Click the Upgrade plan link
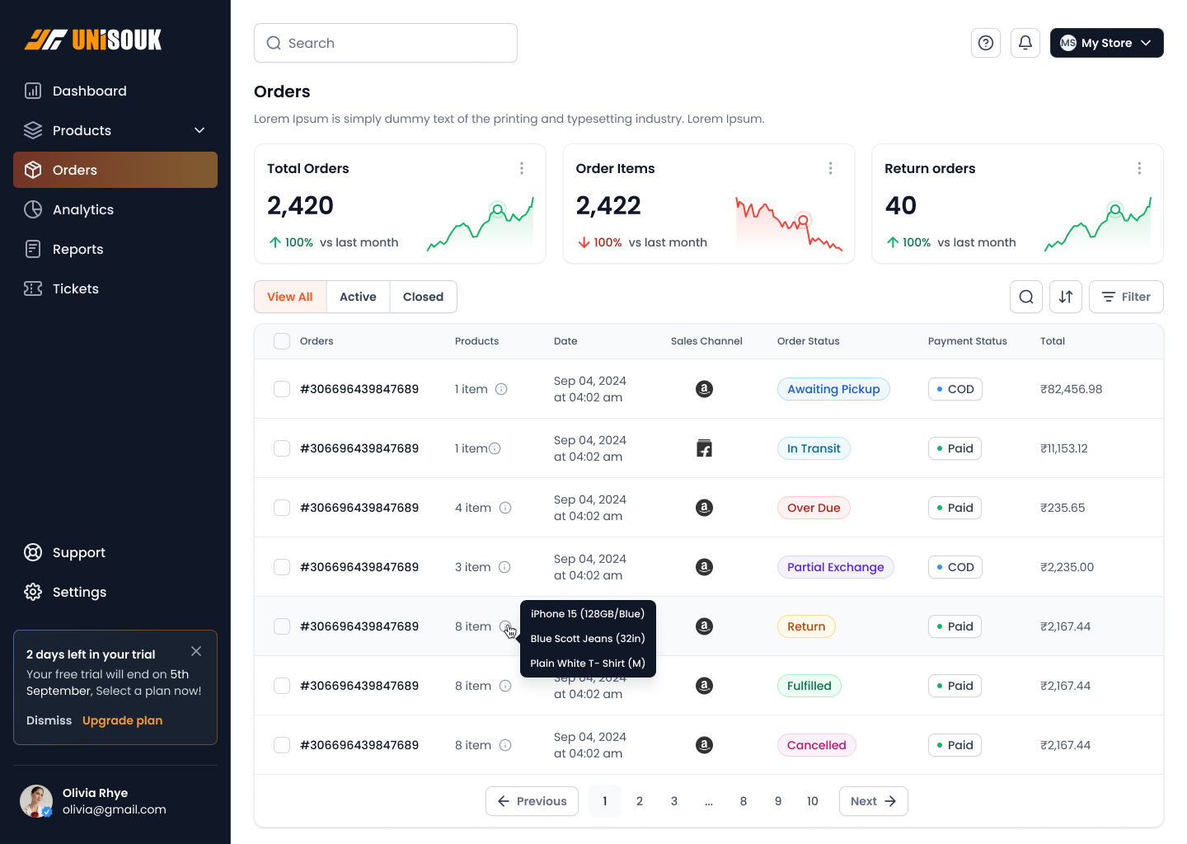 122,720
